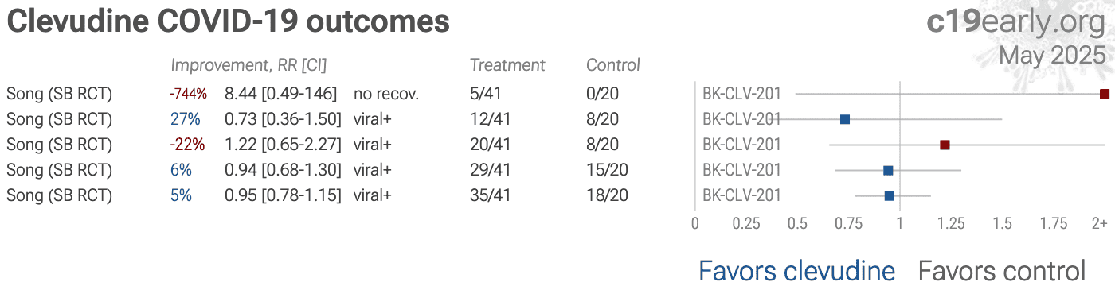This screenshot has height=290, width=1115.
Task: Click the May 2025 date text
Action: click(x=1052, y=56)
